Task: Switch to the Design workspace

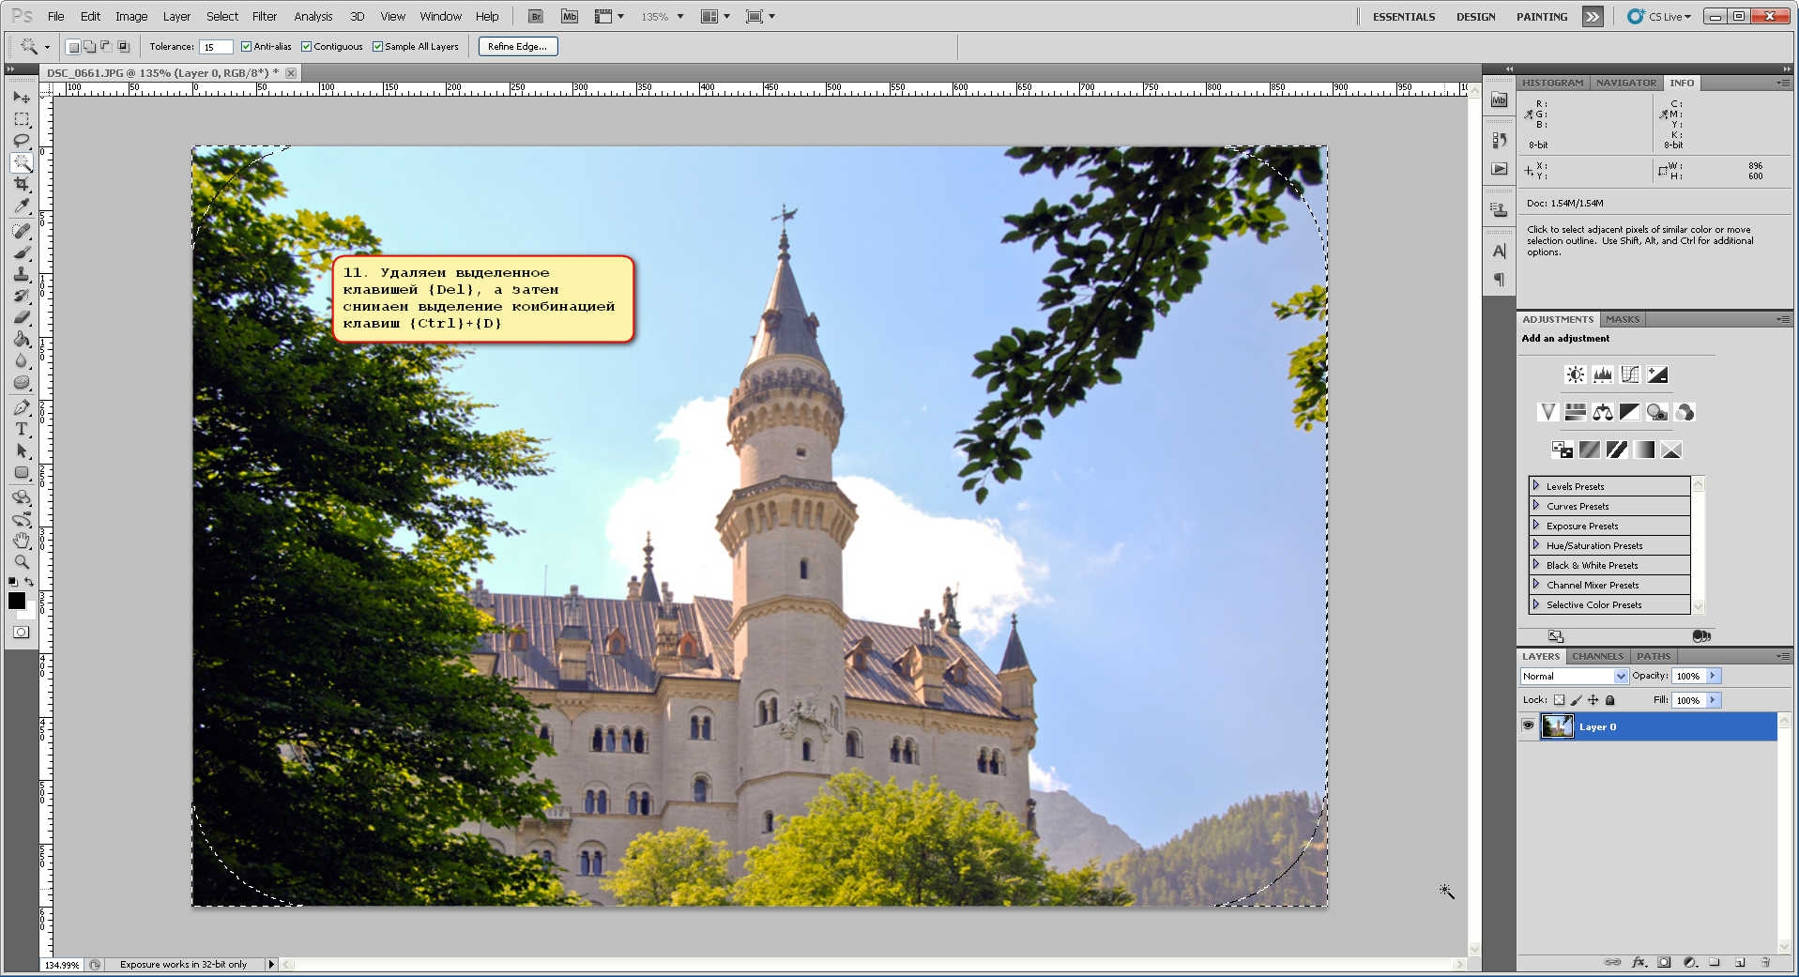Action: pos(1475,16)
